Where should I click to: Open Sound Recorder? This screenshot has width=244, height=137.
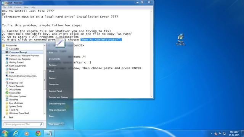tap(15, 86)
